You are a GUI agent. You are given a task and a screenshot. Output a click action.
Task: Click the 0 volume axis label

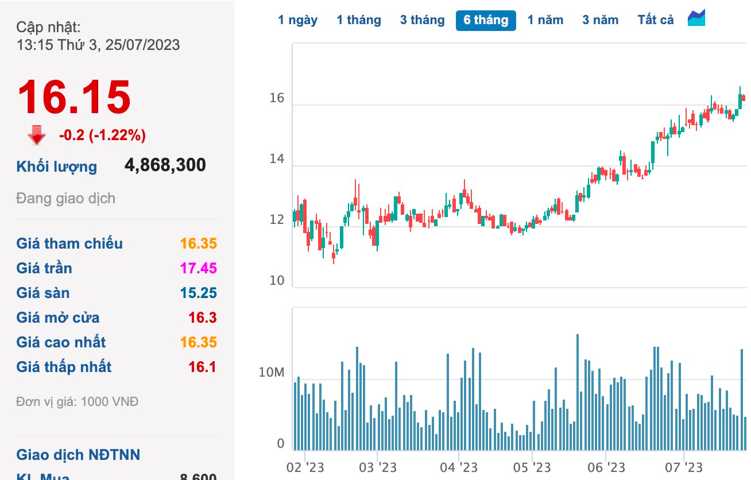coord(281,444)
